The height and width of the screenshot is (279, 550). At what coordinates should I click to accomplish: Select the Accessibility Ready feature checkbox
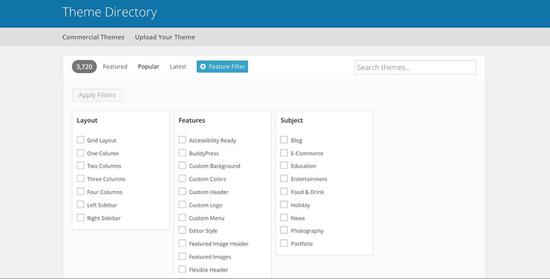pos(182,140)
